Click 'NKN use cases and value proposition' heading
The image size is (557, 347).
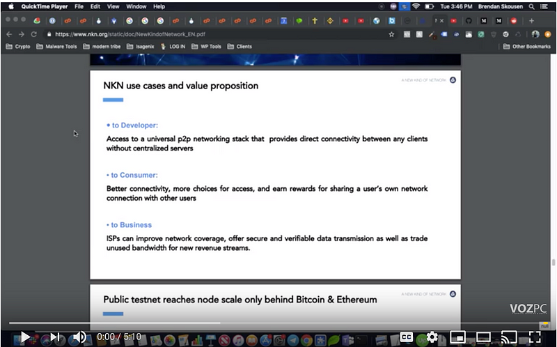click(x=181, y=86)
